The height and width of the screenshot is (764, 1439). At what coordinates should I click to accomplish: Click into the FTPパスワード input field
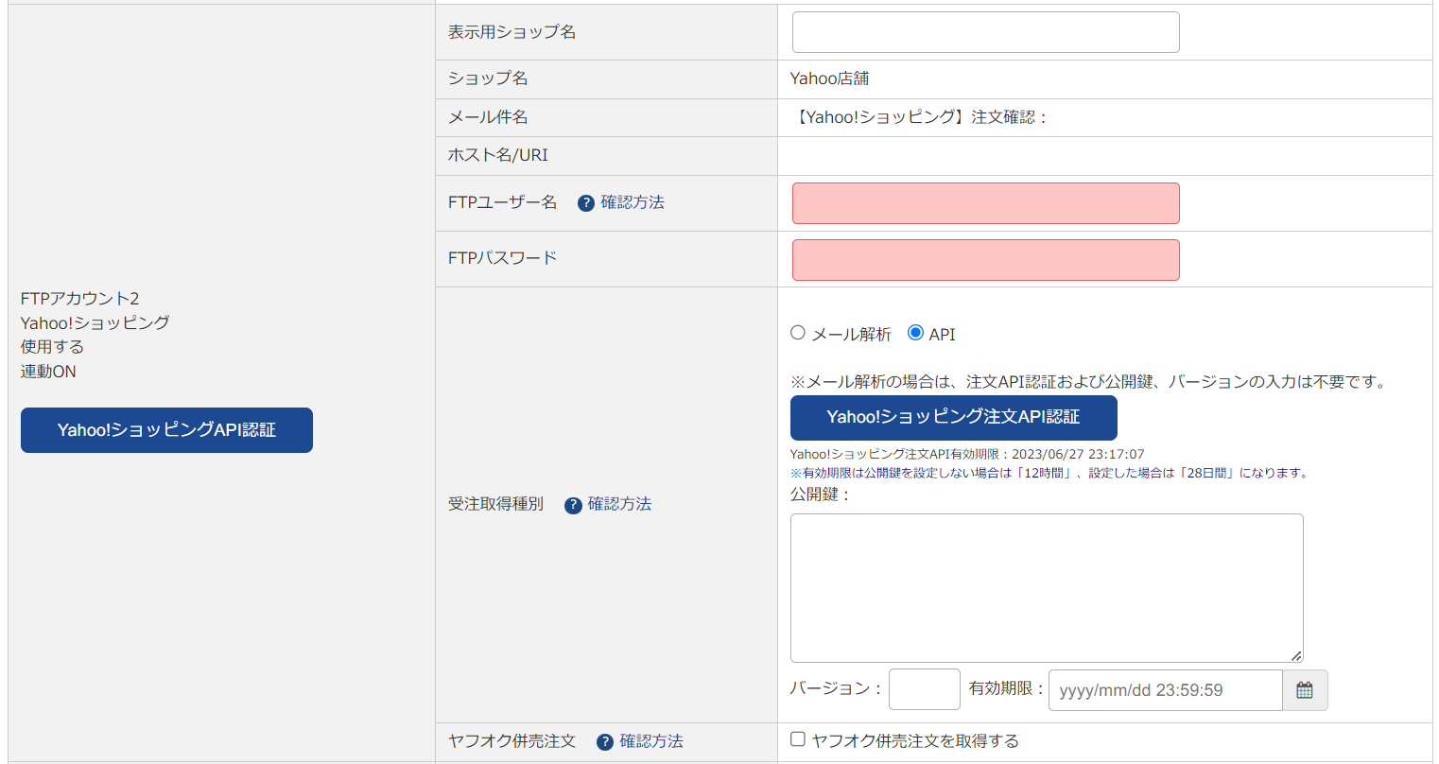985,260
